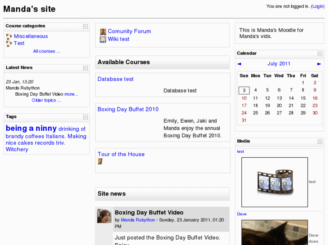Click the Comunity Forum icon
This screenshot has height=245, width=328.
103,32
